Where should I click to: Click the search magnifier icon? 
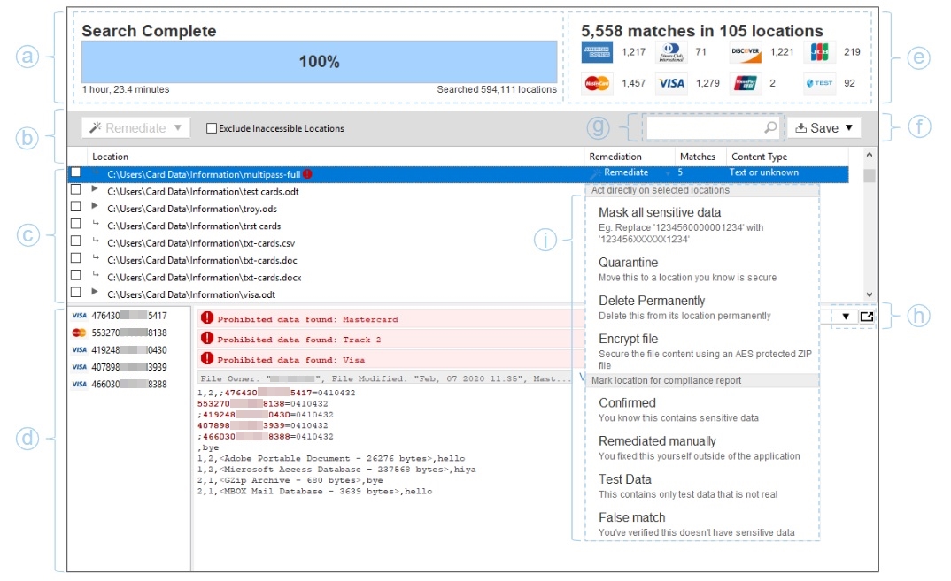coord(770,128)
